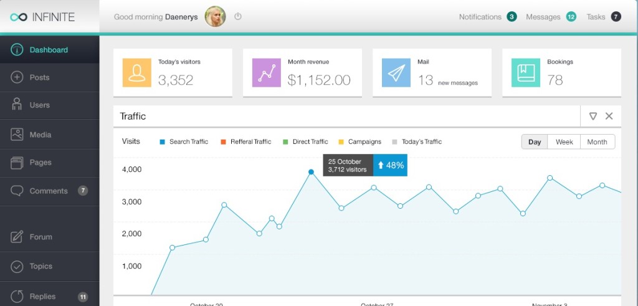Image resolution: width=638 pixels, height=306 pixels.
Task: Toggle the Search Traffic legend swatch
Action: 163,142
